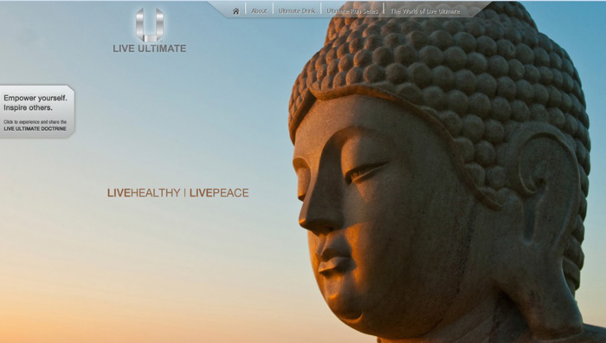Click the divider between LIVEHEALTHY and LIVEPEACE
606x343 pixels.
tap(184, 192)
